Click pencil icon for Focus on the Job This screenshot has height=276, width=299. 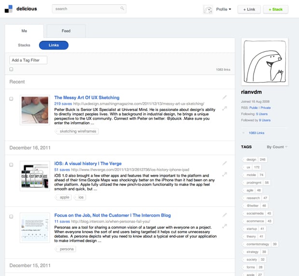tap(224, 214)
